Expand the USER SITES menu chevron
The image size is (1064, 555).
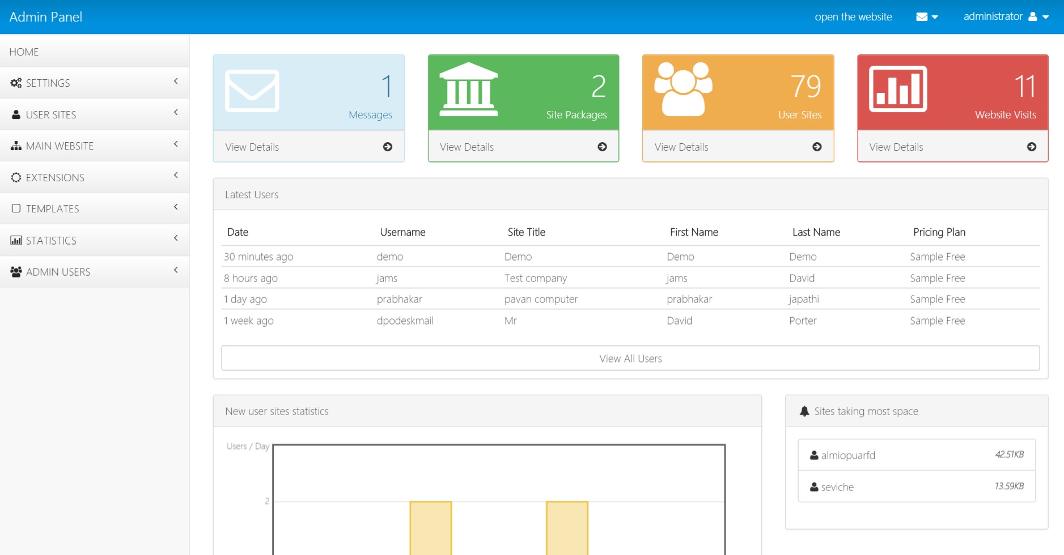coord(176,112)
